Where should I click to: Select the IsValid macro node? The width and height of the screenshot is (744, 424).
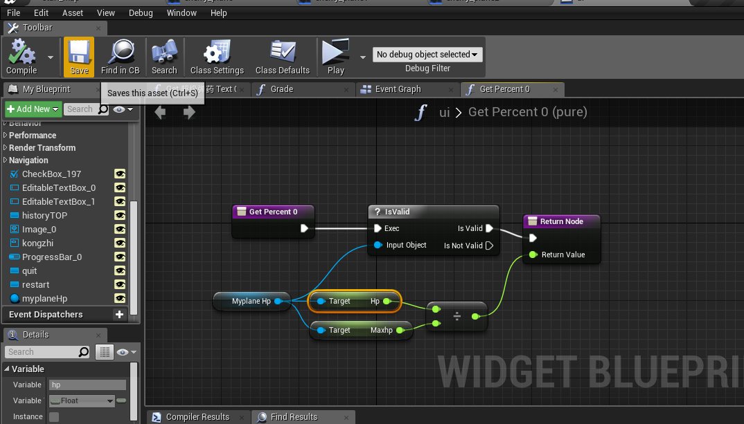[x=433, y=212]
